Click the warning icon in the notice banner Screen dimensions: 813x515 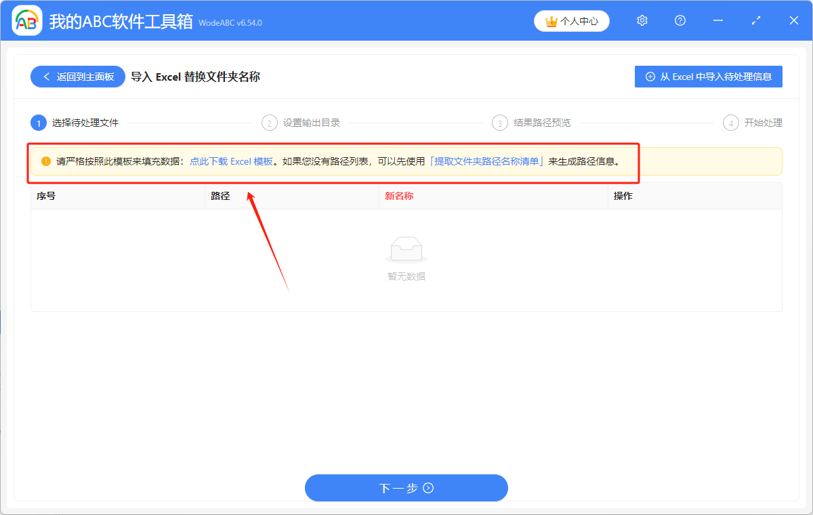pos(45,161)
